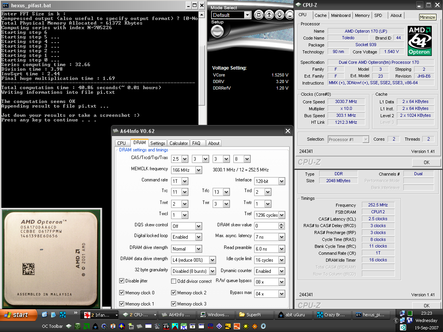Toggle Memory clock 0 checkbox
Screen dimensions: 443x332
pyautogui.click(x=122, y=292)
